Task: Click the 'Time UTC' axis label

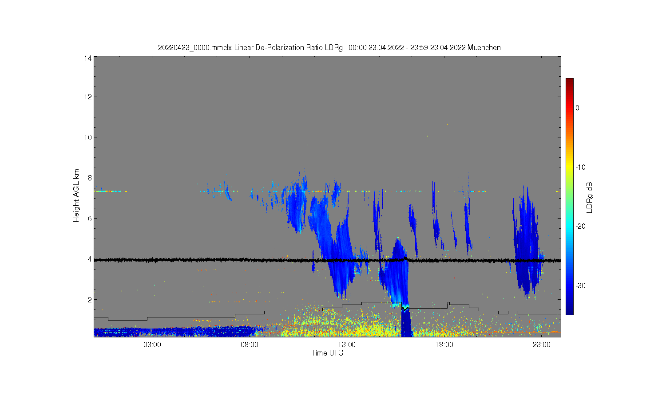Action: point(327,353)
